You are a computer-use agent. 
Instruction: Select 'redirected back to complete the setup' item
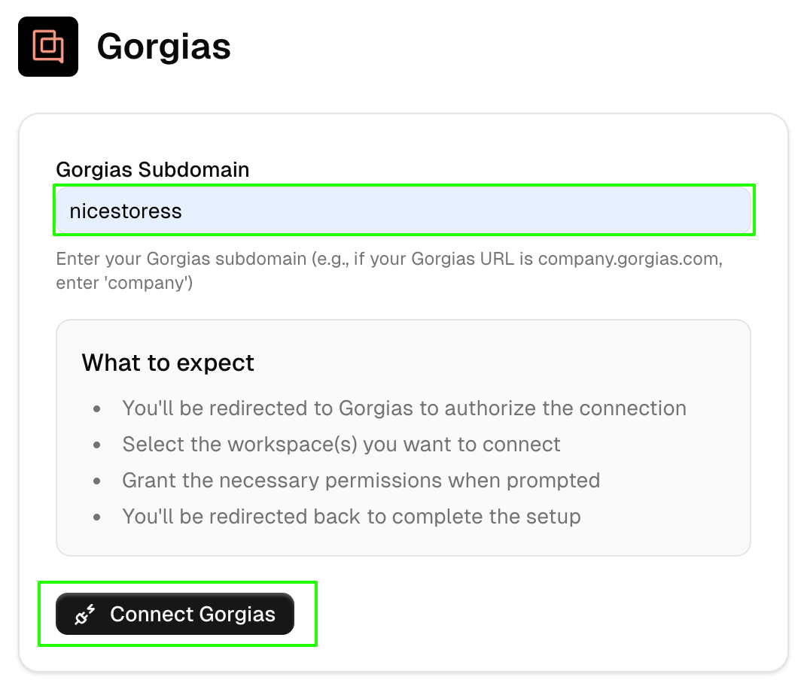[352, 517]
